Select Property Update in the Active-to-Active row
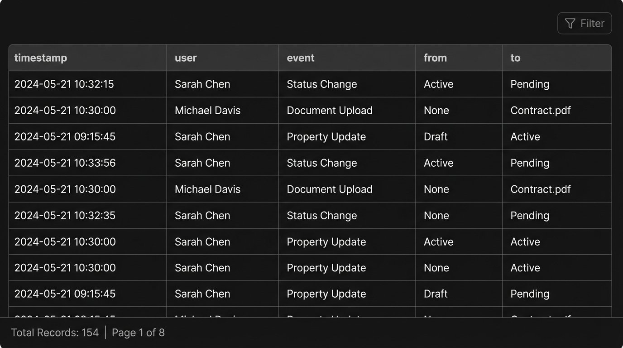623x348 pixels. [326, 242]
